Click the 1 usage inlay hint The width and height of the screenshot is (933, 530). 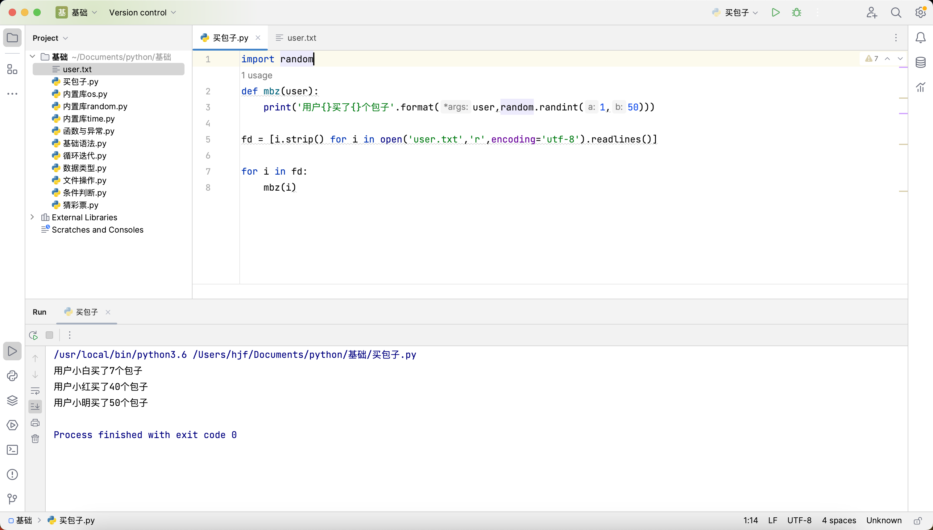click(x=257, y=75)
